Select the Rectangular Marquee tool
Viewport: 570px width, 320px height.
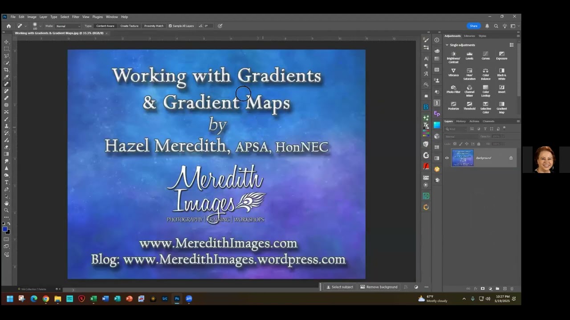tap(6, 49)
